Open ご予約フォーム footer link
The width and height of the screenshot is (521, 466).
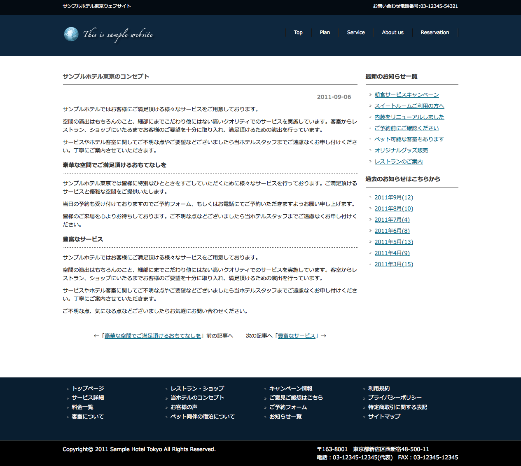pos(288,407)
